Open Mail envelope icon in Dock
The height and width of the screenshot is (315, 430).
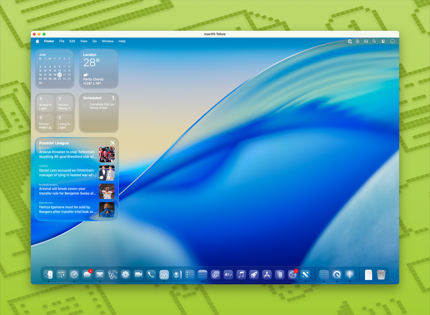(100, 275)
